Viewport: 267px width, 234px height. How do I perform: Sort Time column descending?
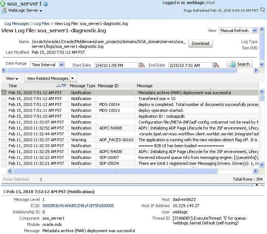(x=64, y=86)
